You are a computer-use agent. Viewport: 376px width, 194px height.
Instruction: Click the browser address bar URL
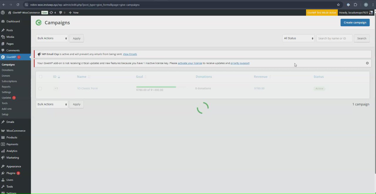point(85,5)
